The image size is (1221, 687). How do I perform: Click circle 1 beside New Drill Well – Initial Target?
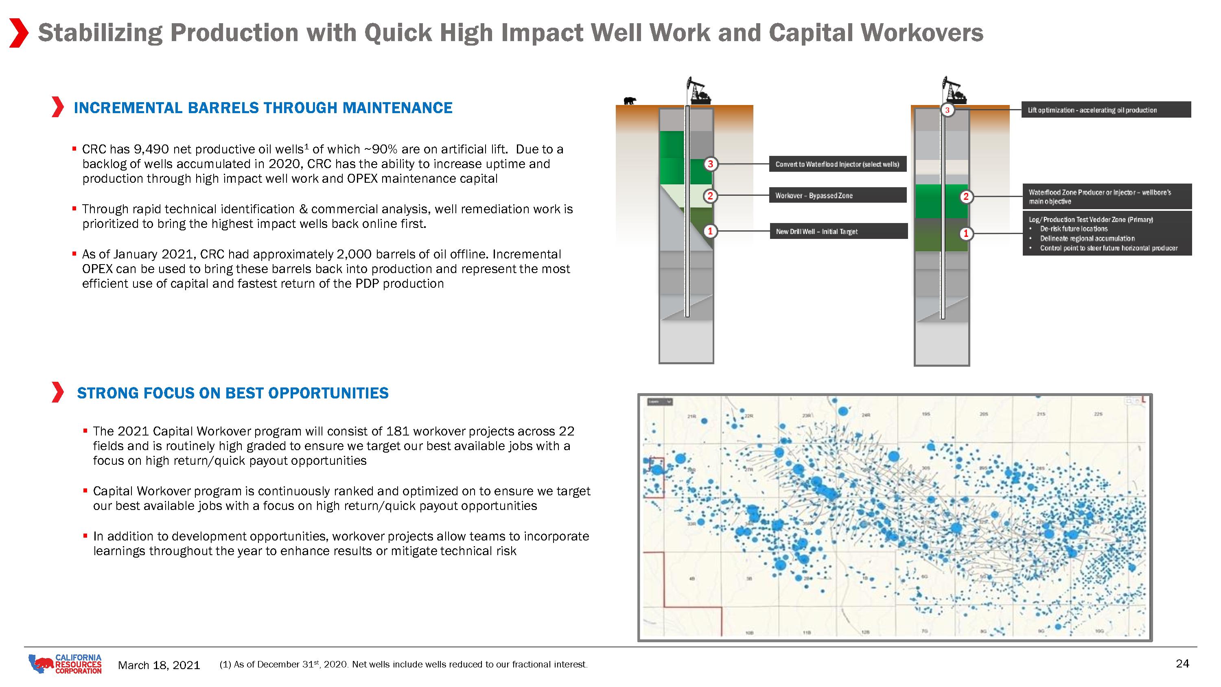(x=710, y=231)
